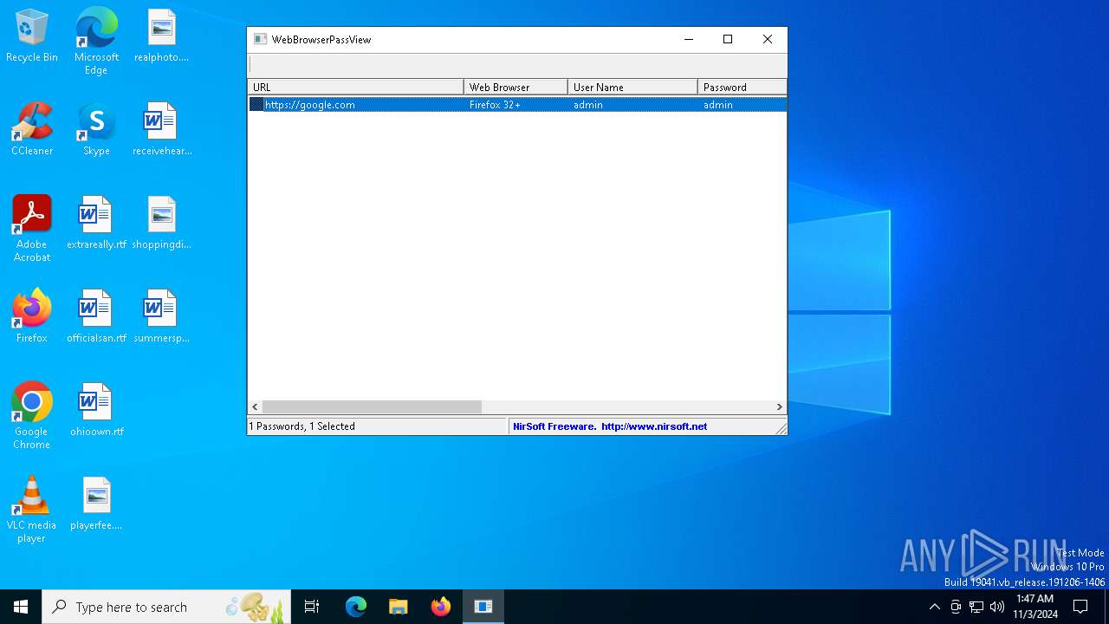The height and width of the screenshot is (624, 1109).
Task: Maximize the WebBrowserPassView window
Action: coord(728,39)
